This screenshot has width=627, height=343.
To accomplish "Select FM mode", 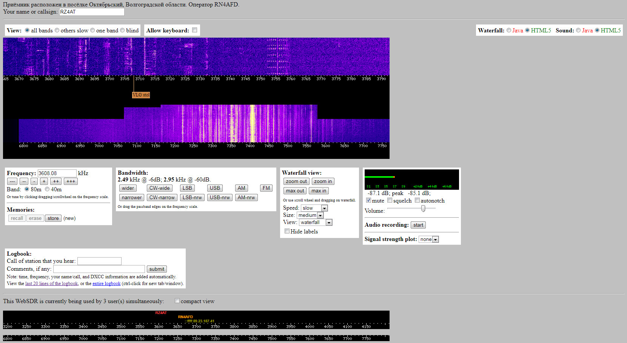I will (267, 188).
